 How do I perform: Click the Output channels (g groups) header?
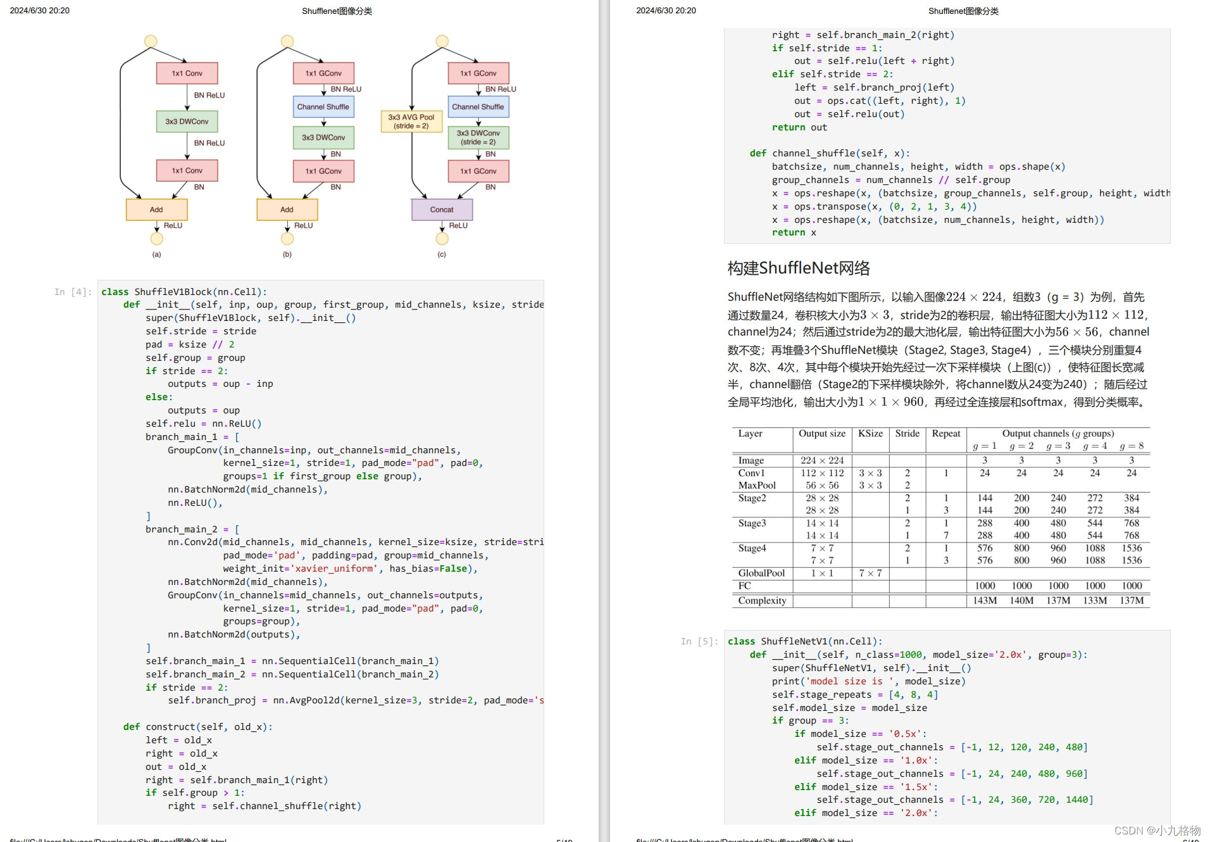pos(1058,434)
